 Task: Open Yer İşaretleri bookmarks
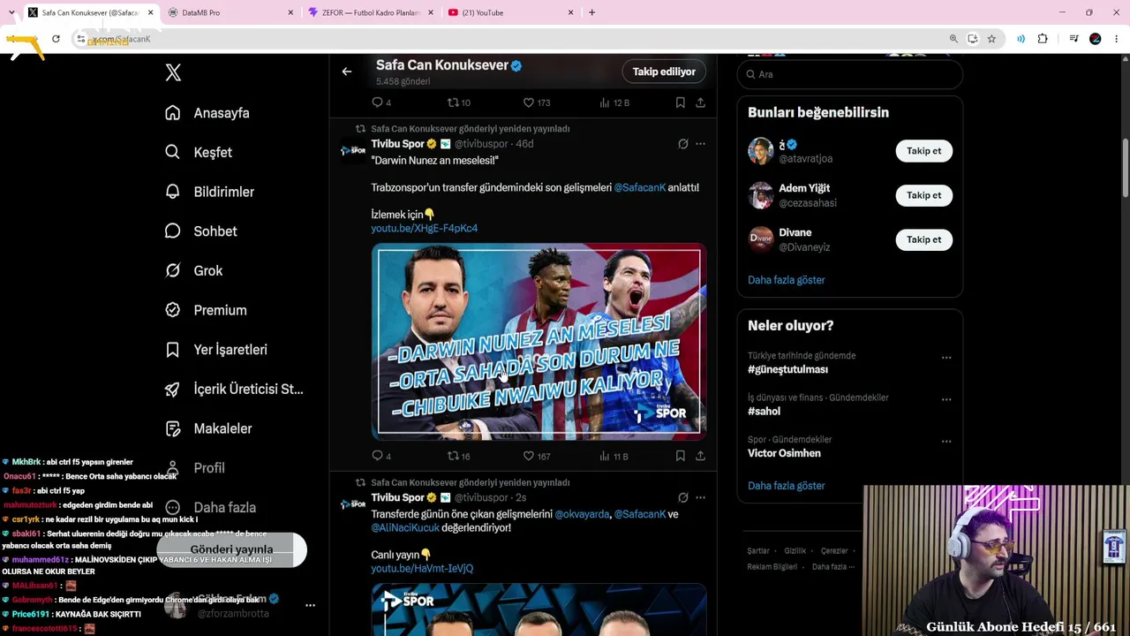pos(216,350)
